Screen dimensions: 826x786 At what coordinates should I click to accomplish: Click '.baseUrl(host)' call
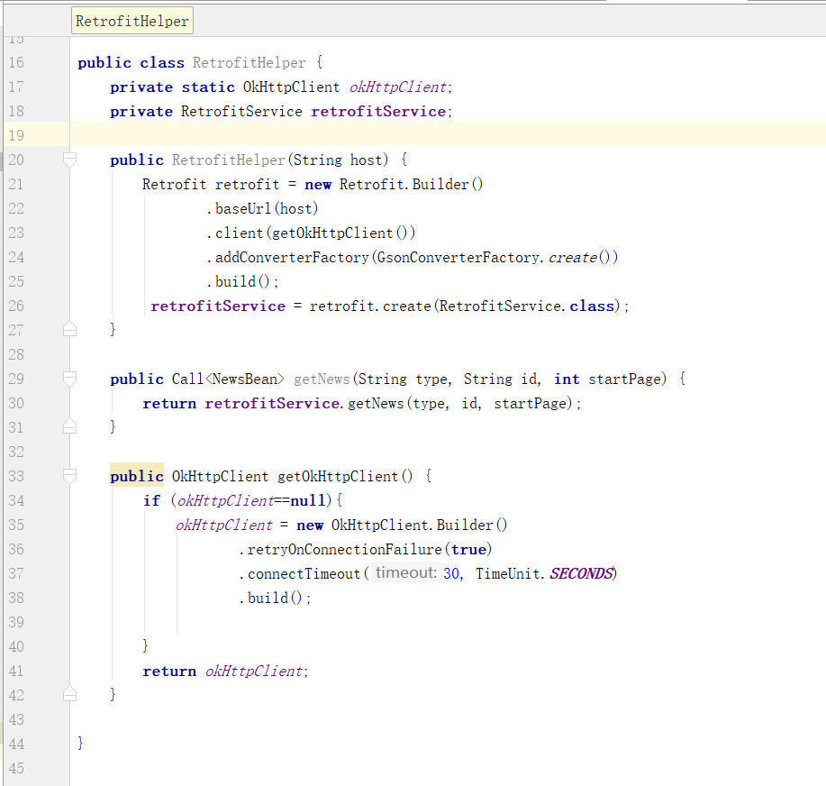pos(262,209)
